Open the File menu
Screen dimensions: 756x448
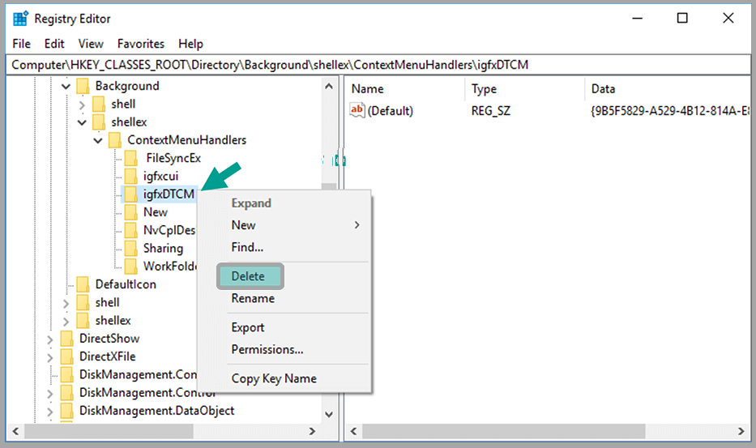(22, 44)
